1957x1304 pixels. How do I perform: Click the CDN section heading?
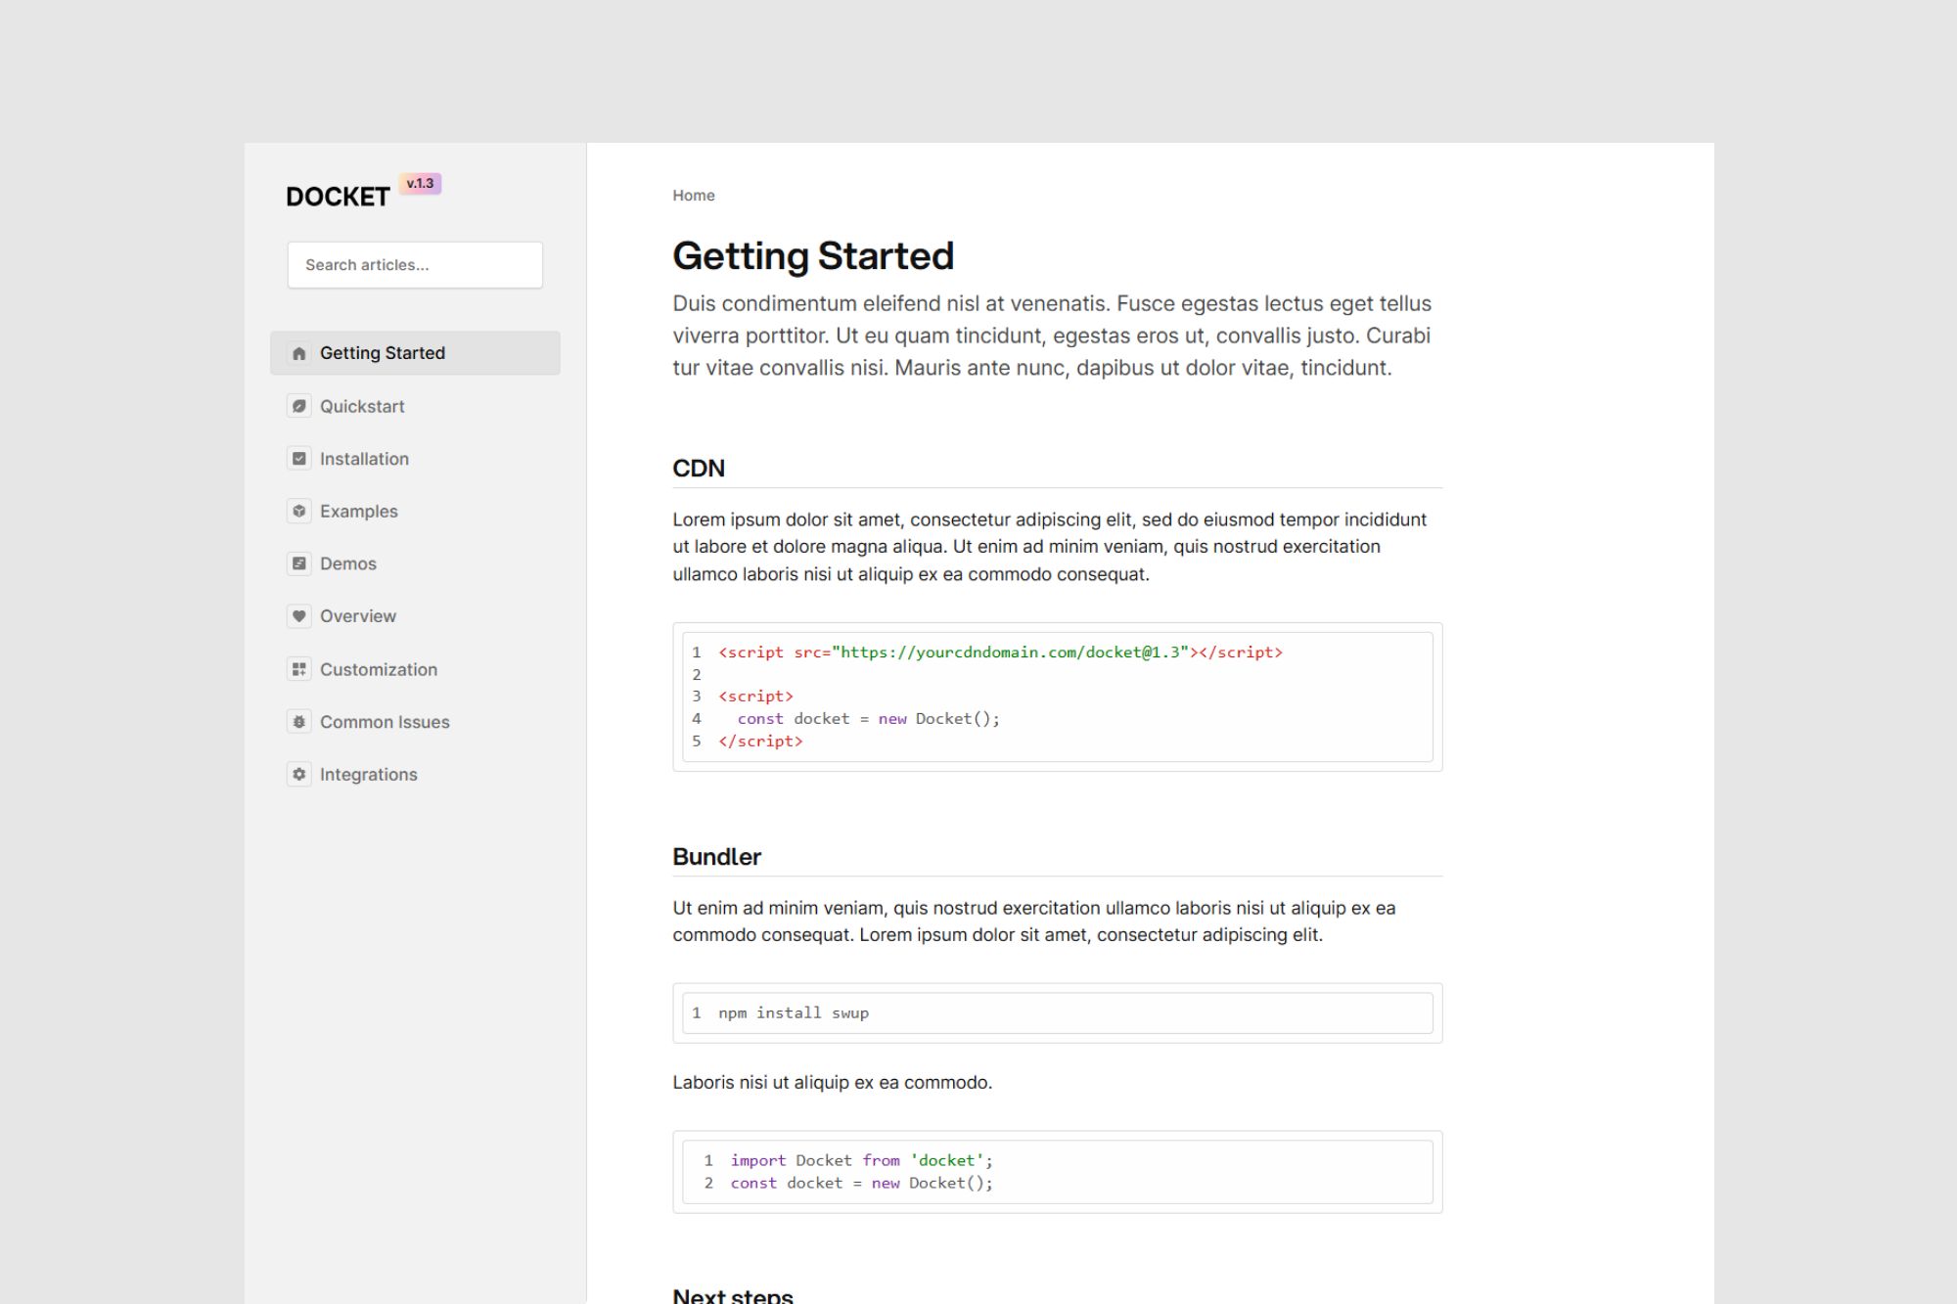tap(699, 469)
